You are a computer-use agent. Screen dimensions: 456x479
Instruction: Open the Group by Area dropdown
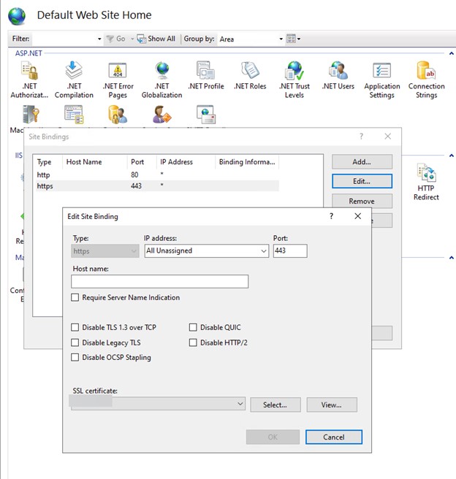251,39
